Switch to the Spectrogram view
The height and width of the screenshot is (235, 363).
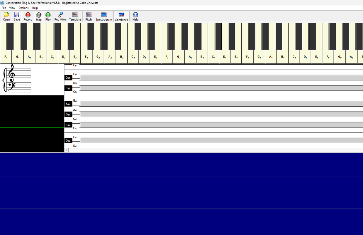pos(104,16)
